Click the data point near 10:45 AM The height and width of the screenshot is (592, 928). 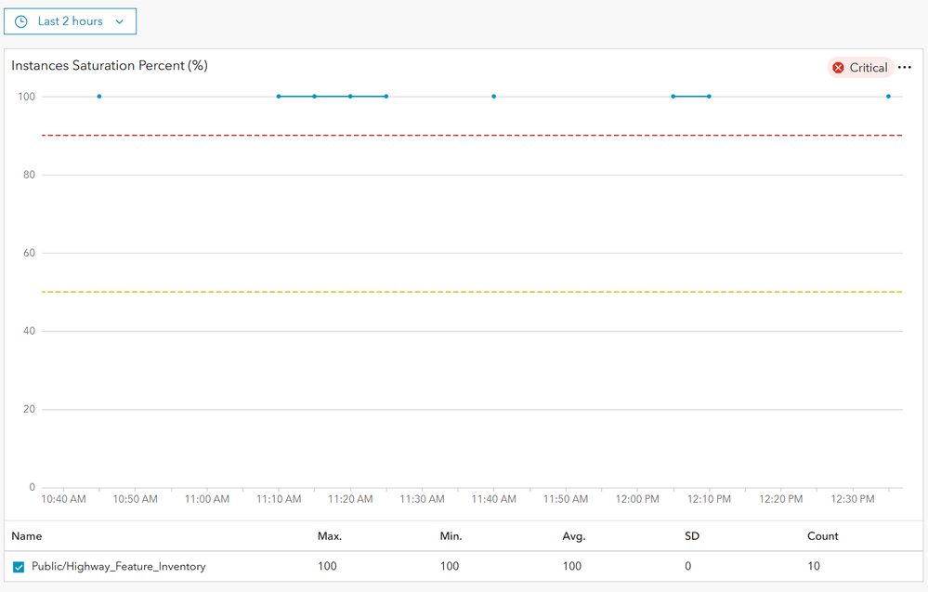99,97
